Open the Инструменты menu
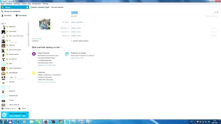The width and height of the screenshot is (221, 124). pos(36,4)
